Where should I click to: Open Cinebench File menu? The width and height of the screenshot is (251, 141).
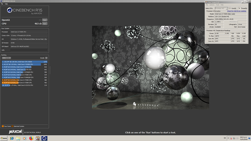coord(2,4)
